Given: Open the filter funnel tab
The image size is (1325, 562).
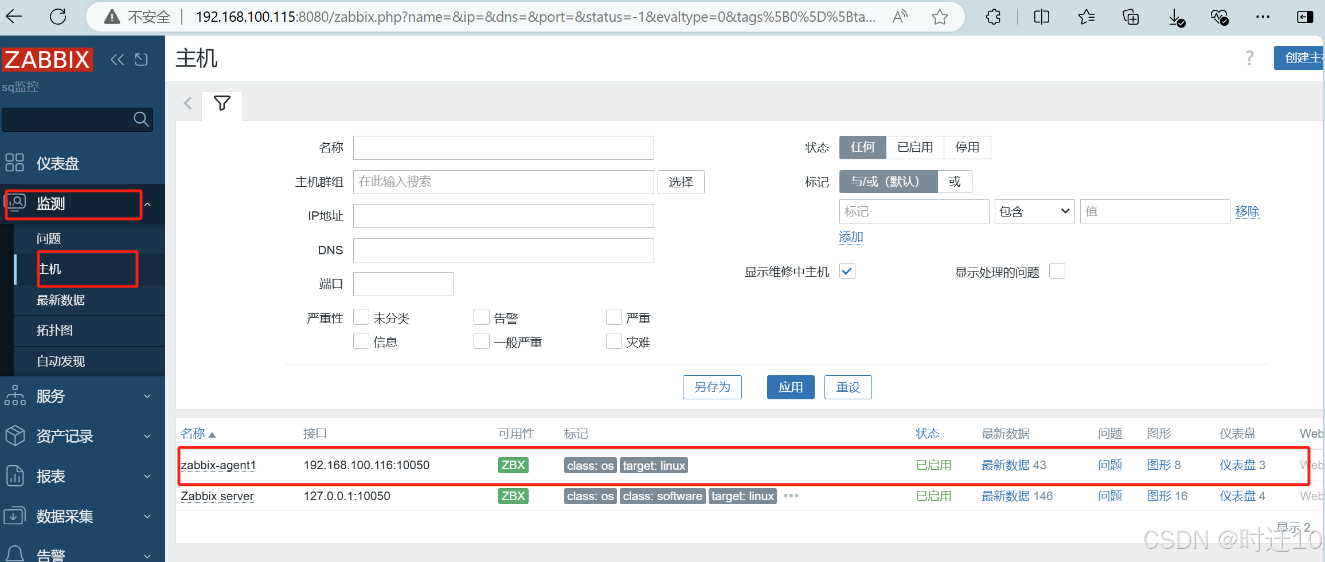Looking at the screenshot, I should pyautogui.click(x=222, y=104).
